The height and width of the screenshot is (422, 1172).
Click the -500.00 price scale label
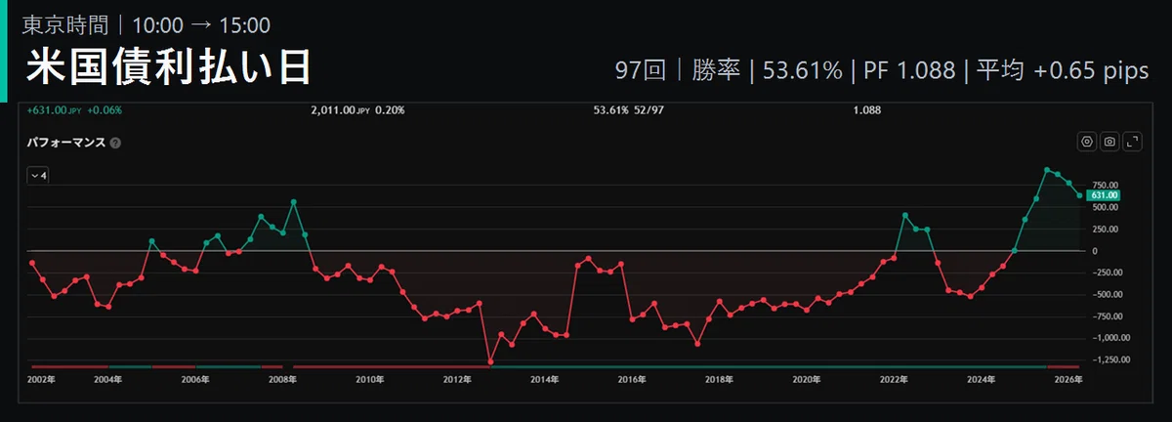coord(1106,294)
